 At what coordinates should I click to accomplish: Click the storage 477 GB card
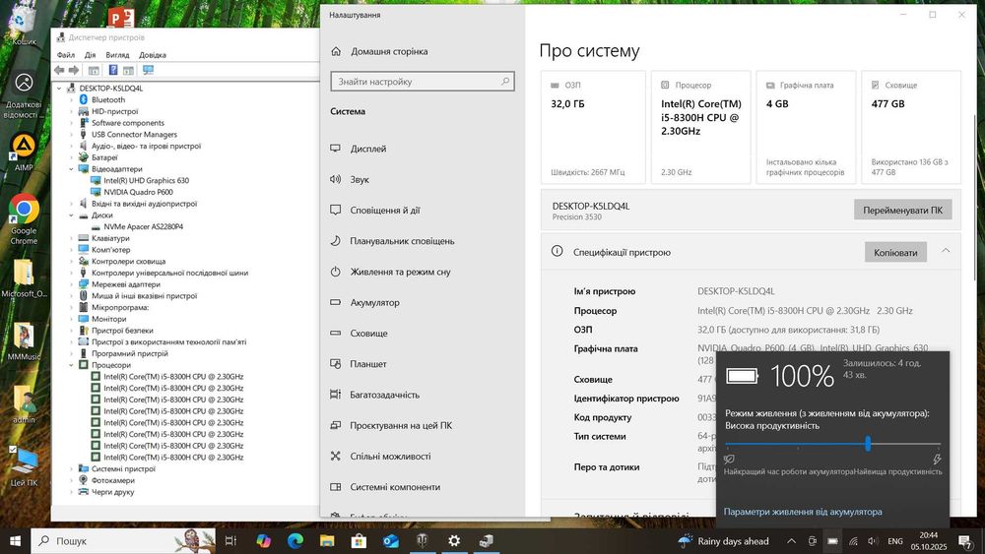click(911, 127)
